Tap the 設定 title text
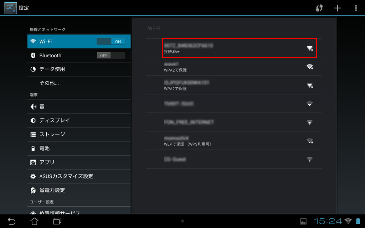Screen dimensions: 365x228 pyautogui.click(x=24, y=8)
